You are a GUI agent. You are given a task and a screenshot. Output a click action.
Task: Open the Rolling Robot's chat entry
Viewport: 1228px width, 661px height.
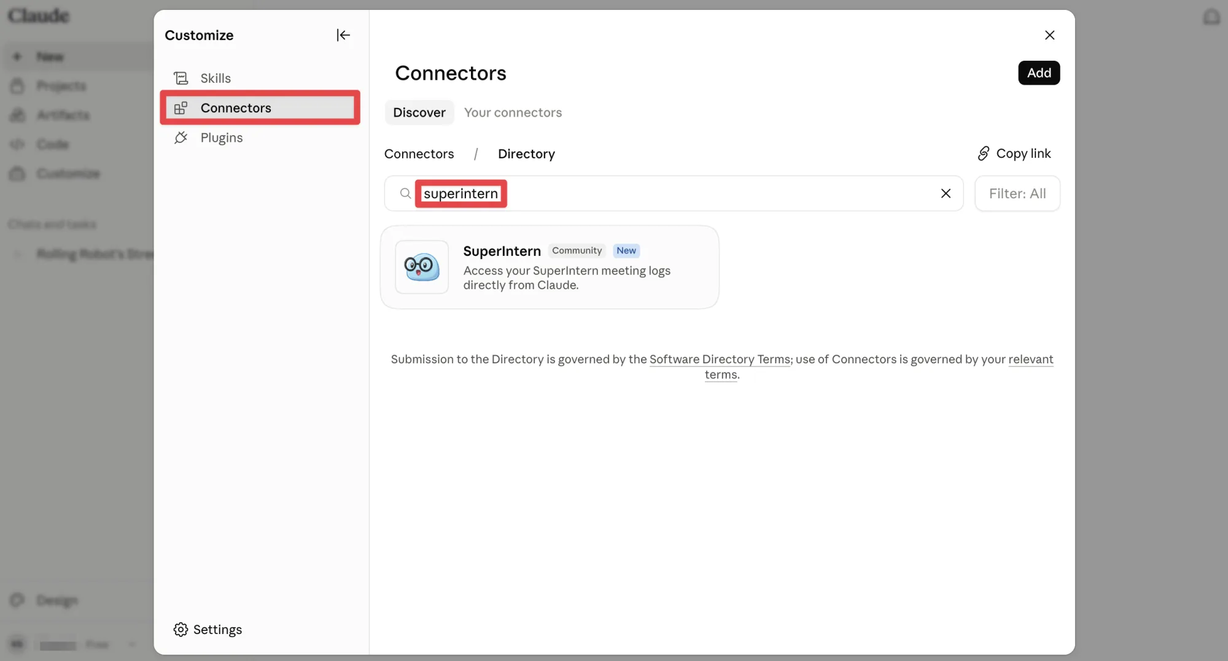point(94,254)
